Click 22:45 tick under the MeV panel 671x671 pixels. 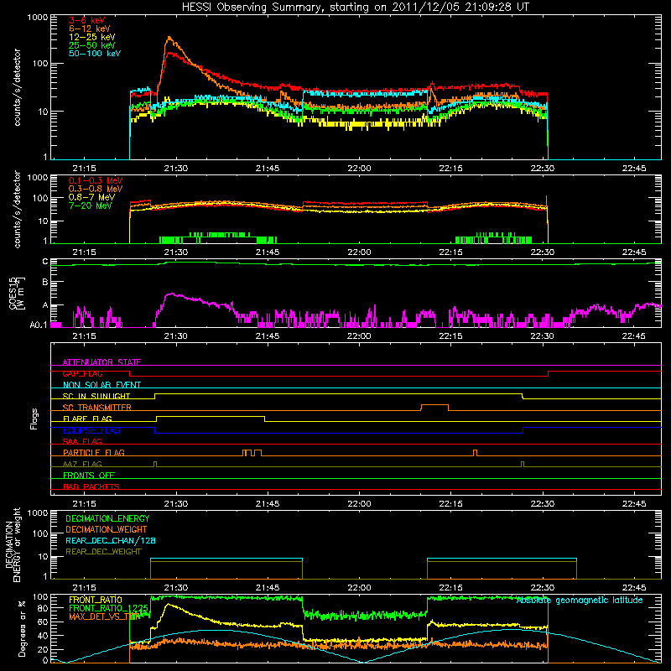click(634, 252)
